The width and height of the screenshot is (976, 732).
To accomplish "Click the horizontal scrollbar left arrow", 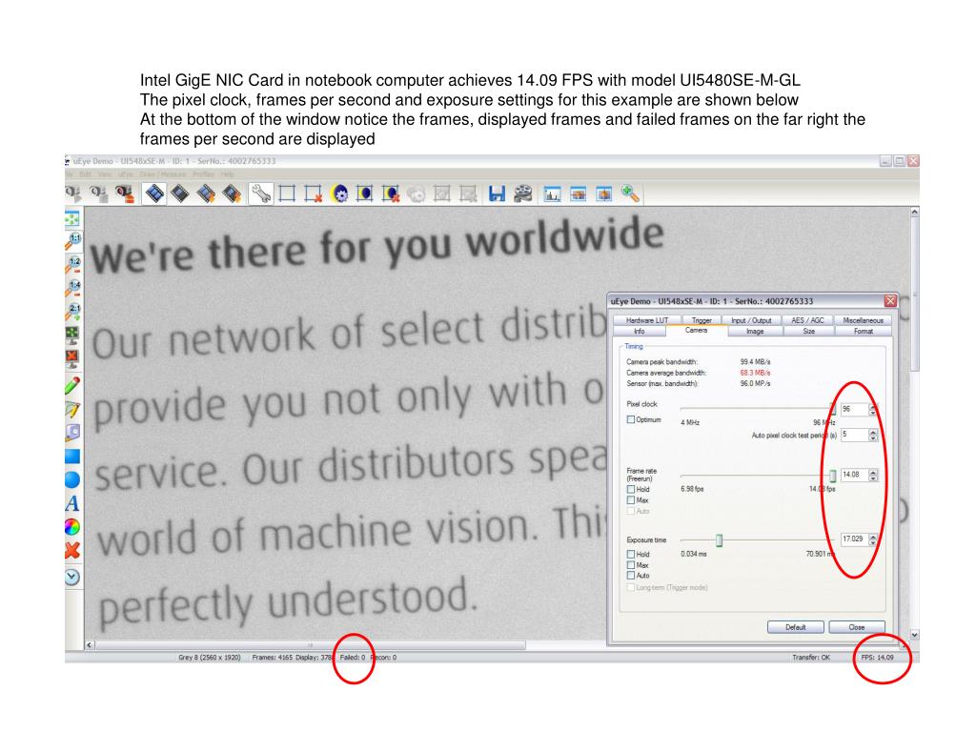I will pyautogui.click(x=90, y=645).
